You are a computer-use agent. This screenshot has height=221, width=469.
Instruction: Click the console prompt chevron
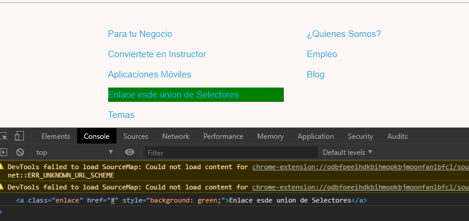click(1, 212)
